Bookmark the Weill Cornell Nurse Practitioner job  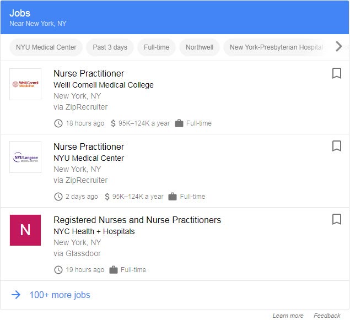point(336,73)
